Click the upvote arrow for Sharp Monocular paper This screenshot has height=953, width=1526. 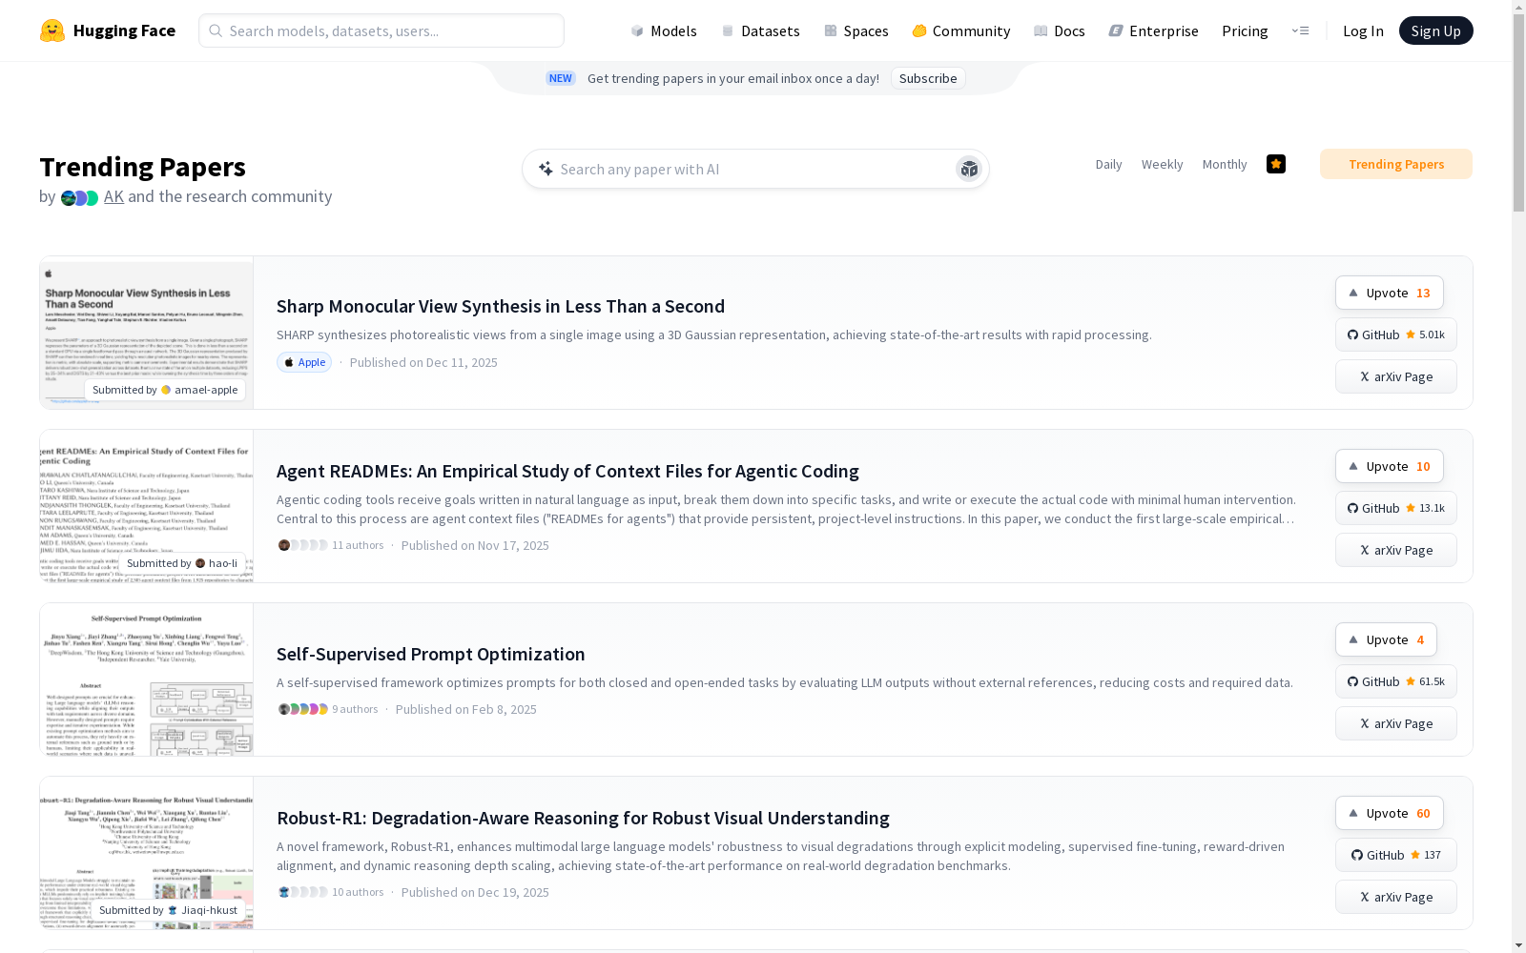pos(1353,293)
